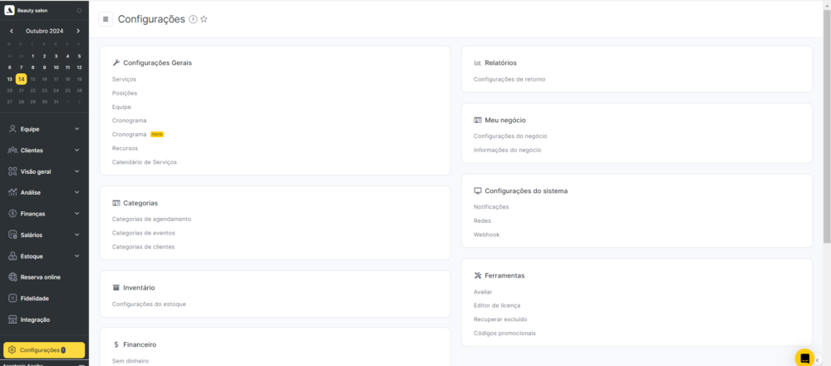Click the Equipe sidebar person icon
This screenshot has height=366, width=831.
point(12,129)
